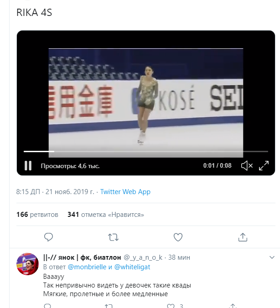The height and width of the screenshot is (308, 280).
Task: Expand video to fullscreen
Action: tap(264, 166)
